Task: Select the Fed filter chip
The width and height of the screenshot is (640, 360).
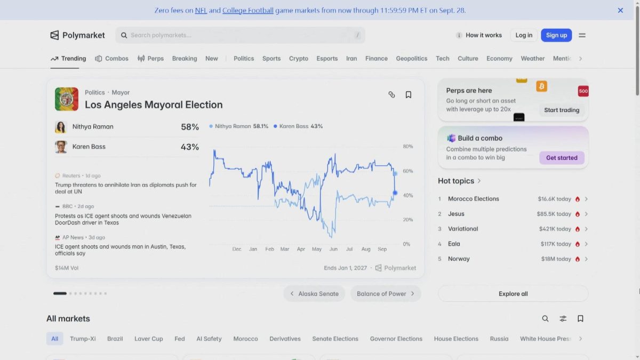Action: (x=180, y=339)
